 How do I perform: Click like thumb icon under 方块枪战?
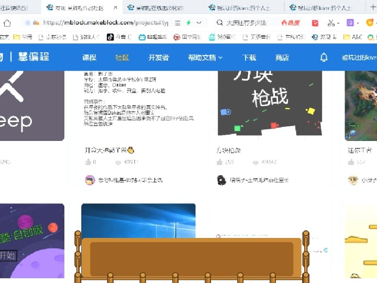tap(220, 162)
